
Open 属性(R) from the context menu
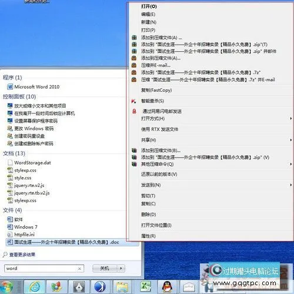(148, 236)
